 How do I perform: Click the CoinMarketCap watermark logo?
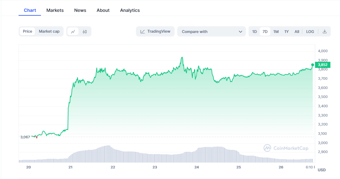click(267, 148)
